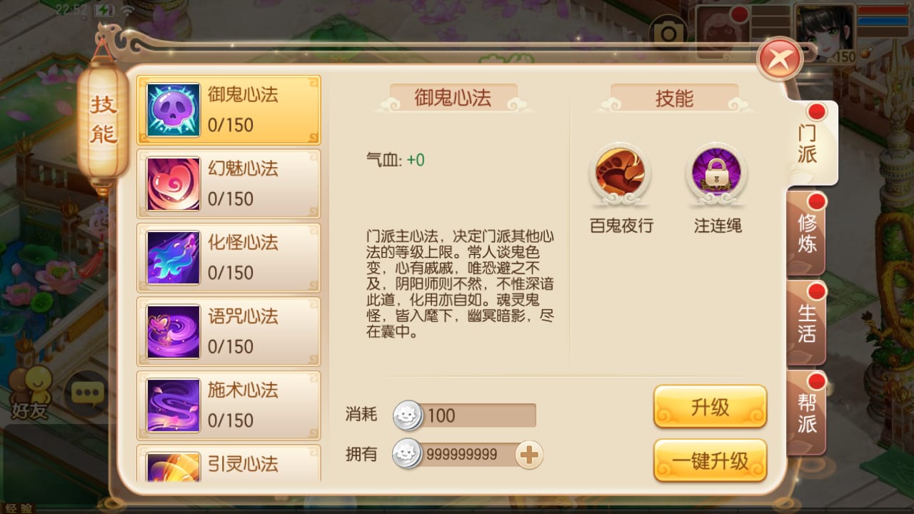Tap the locked 注连绳 skill icon
Screen dimensions: 914x514
[x=716, y=171]
